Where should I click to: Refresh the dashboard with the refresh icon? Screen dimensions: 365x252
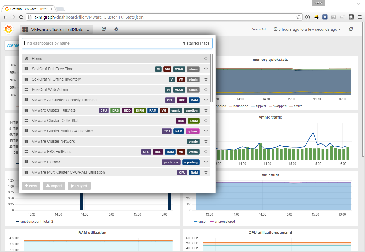click(351, 29)
